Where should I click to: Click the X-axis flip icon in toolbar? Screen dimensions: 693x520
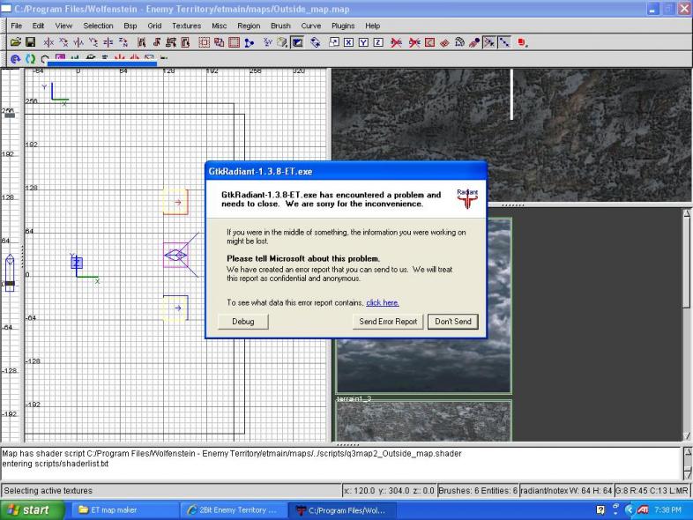click(x=48, y=42)
